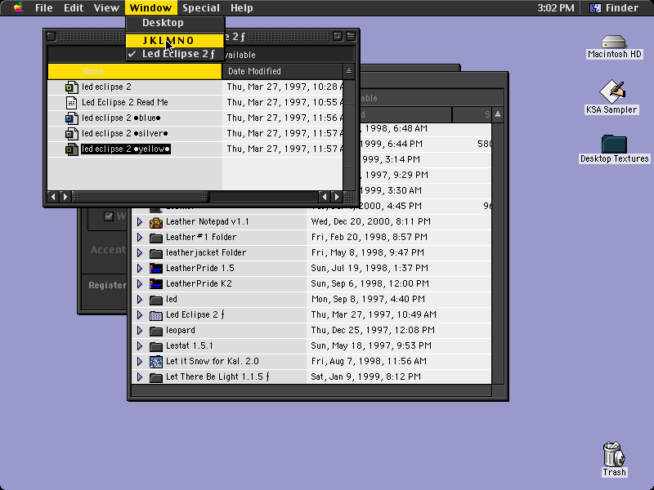Click the leopard folder icon
Image resolution: width=654 pixels, height=490 pixels.
[156, 331]
